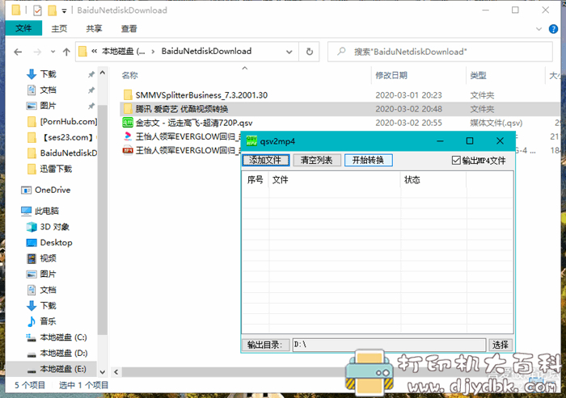Screen dimensions: 566x398
Task: Click the 添加文件 button in qsv2mp4
Action: (266, 160)
